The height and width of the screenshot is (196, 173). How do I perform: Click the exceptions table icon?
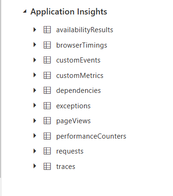[47, 105]
